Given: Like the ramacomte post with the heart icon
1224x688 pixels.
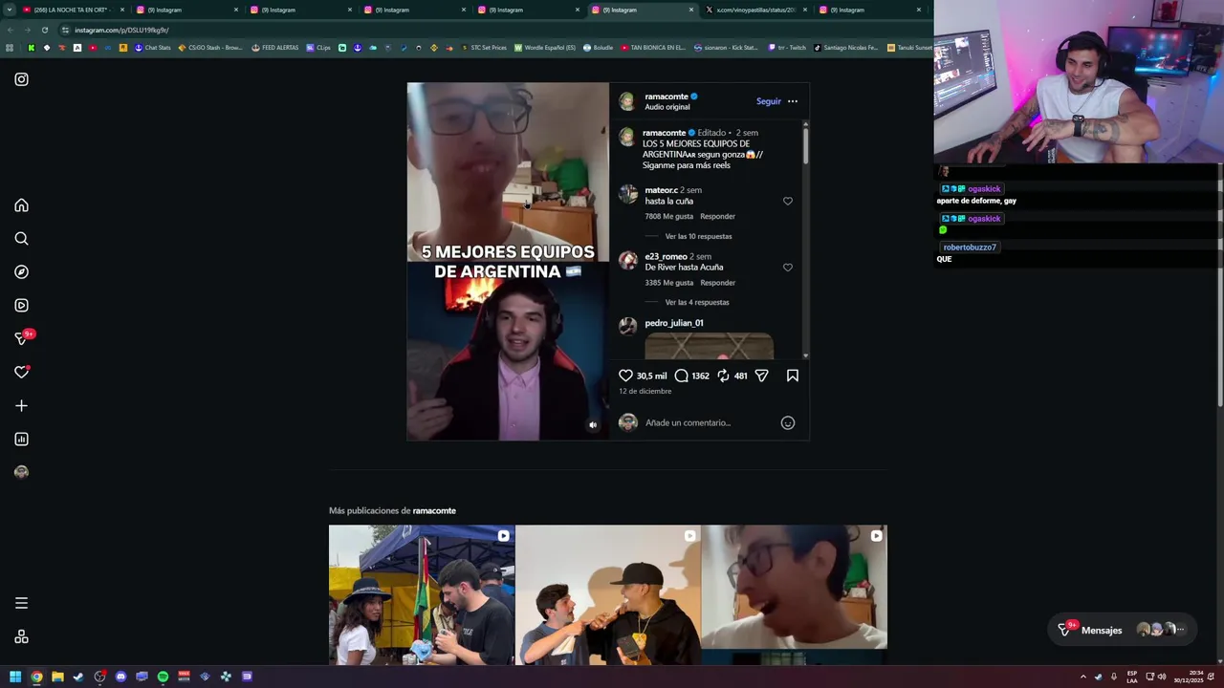Looking at the screenshot, I should [x=625, y=376].
